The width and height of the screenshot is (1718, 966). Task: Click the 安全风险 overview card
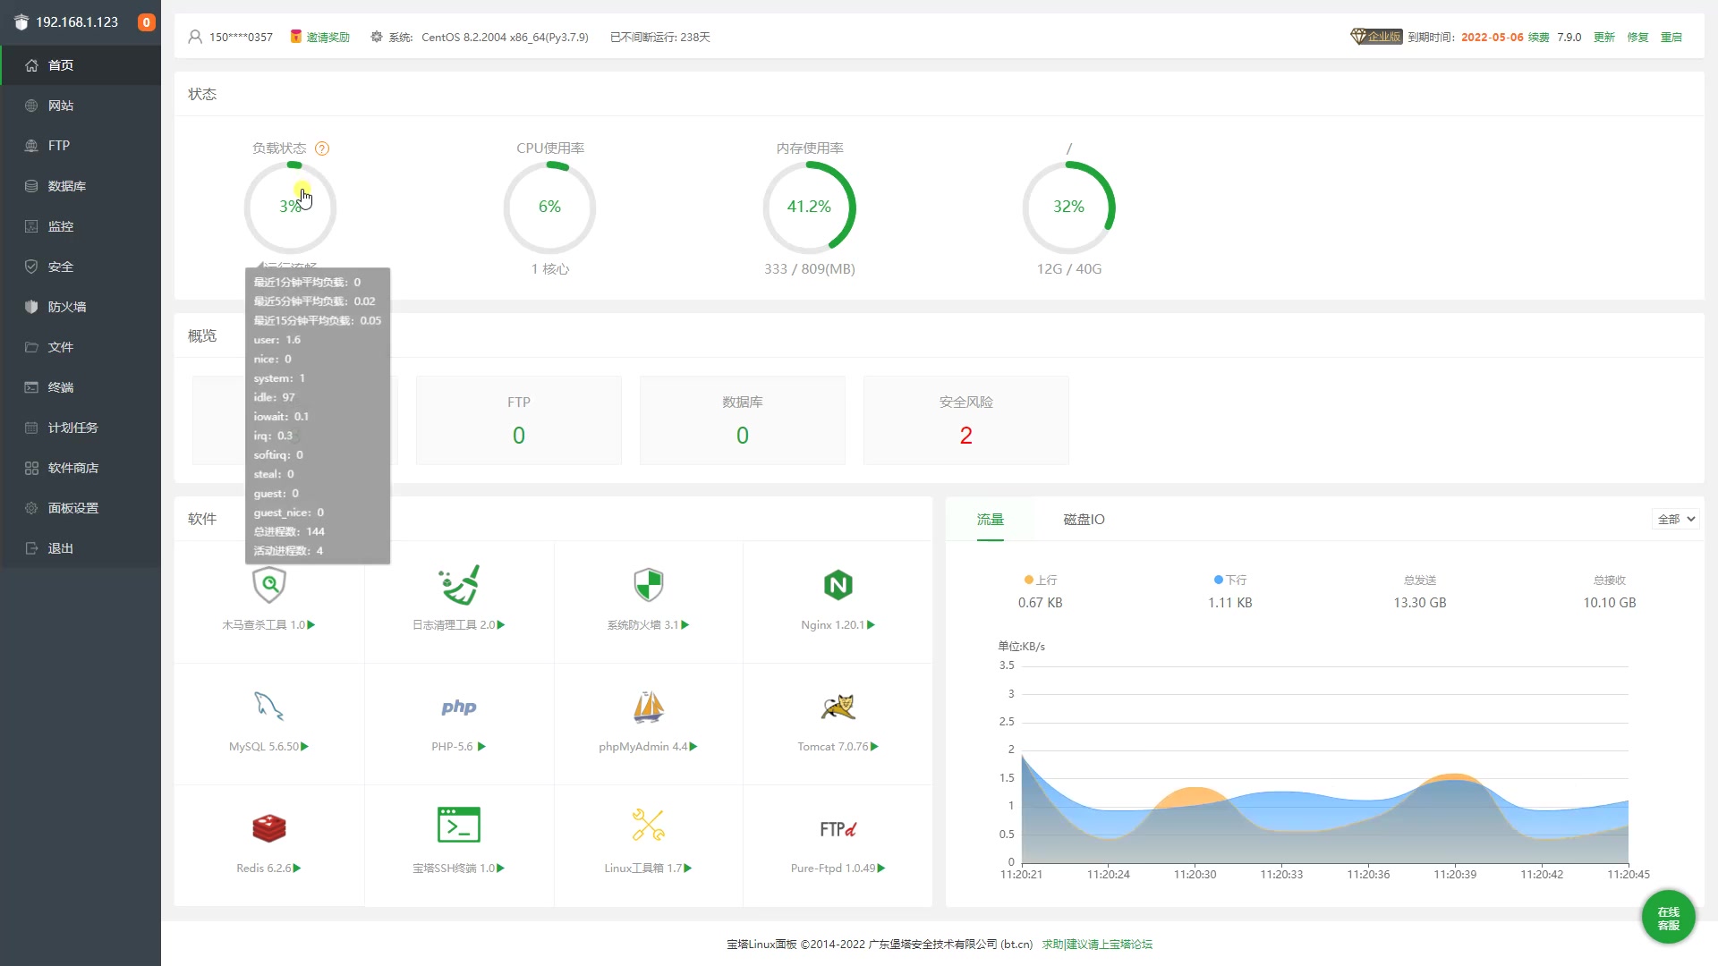click(965, 420)
